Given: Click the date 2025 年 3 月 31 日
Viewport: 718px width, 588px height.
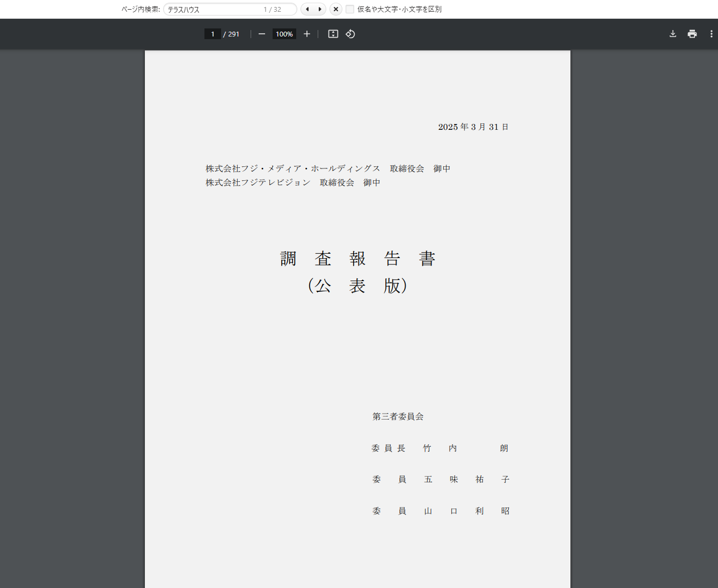Looking at the screenshot, I should click(473, 127).
